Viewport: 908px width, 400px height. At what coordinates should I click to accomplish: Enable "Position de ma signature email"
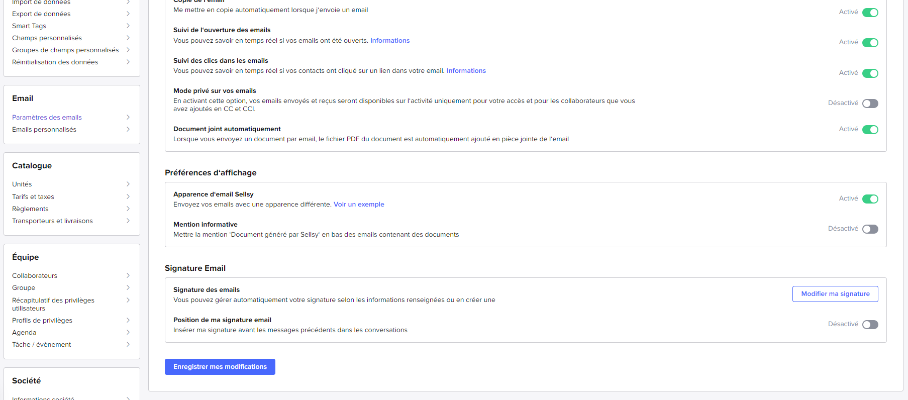[870, 324]
